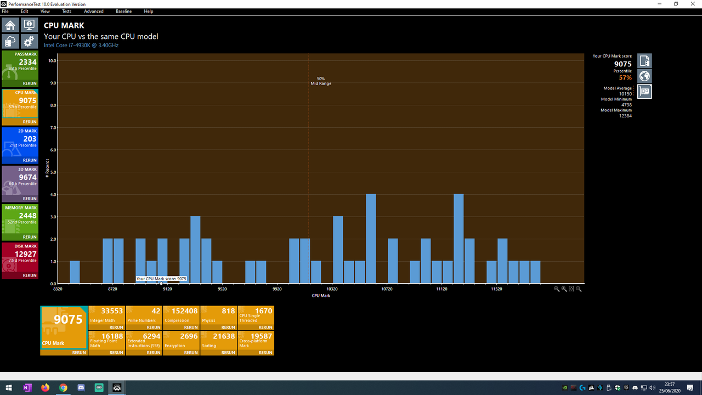The image size is (702, 395).
Task: Open Google Chrome from the taskbar
Action: pos(63,387)
